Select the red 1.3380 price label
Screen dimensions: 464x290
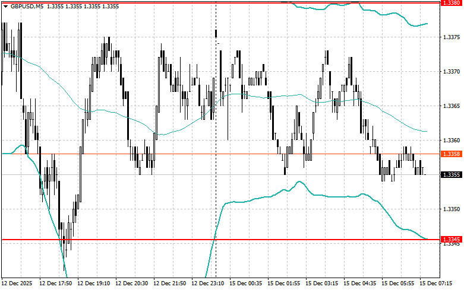point(452,2)
